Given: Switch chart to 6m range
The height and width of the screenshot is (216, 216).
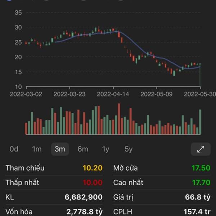Looking at the screenshot, I should click(x=83, y=149).
